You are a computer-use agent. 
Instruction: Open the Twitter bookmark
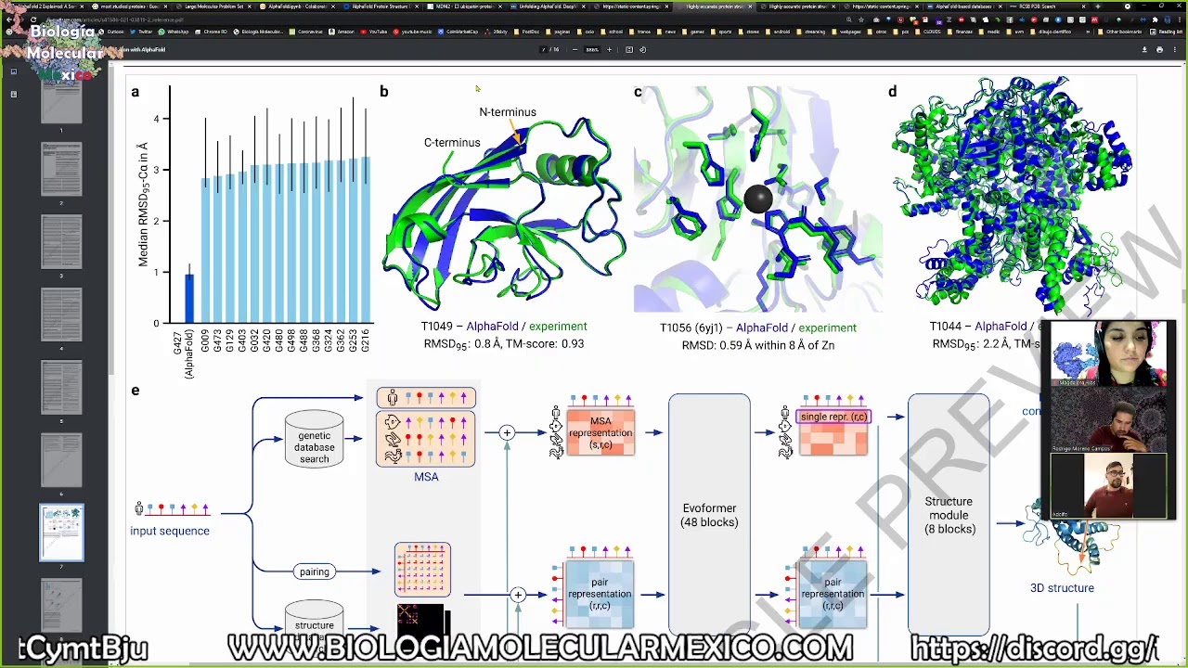[x=141, y=32]
